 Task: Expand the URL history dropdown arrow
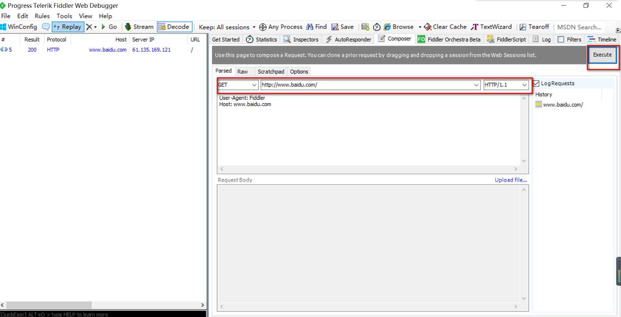coord(476,85)
